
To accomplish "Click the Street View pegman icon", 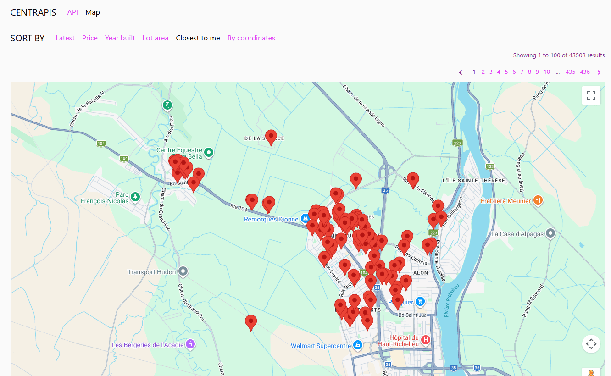I will point(591,373).
